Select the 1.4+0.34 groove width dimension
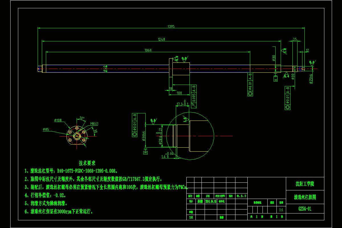The height and width of the screenshot is (228, 342). [x=168, y=155]
